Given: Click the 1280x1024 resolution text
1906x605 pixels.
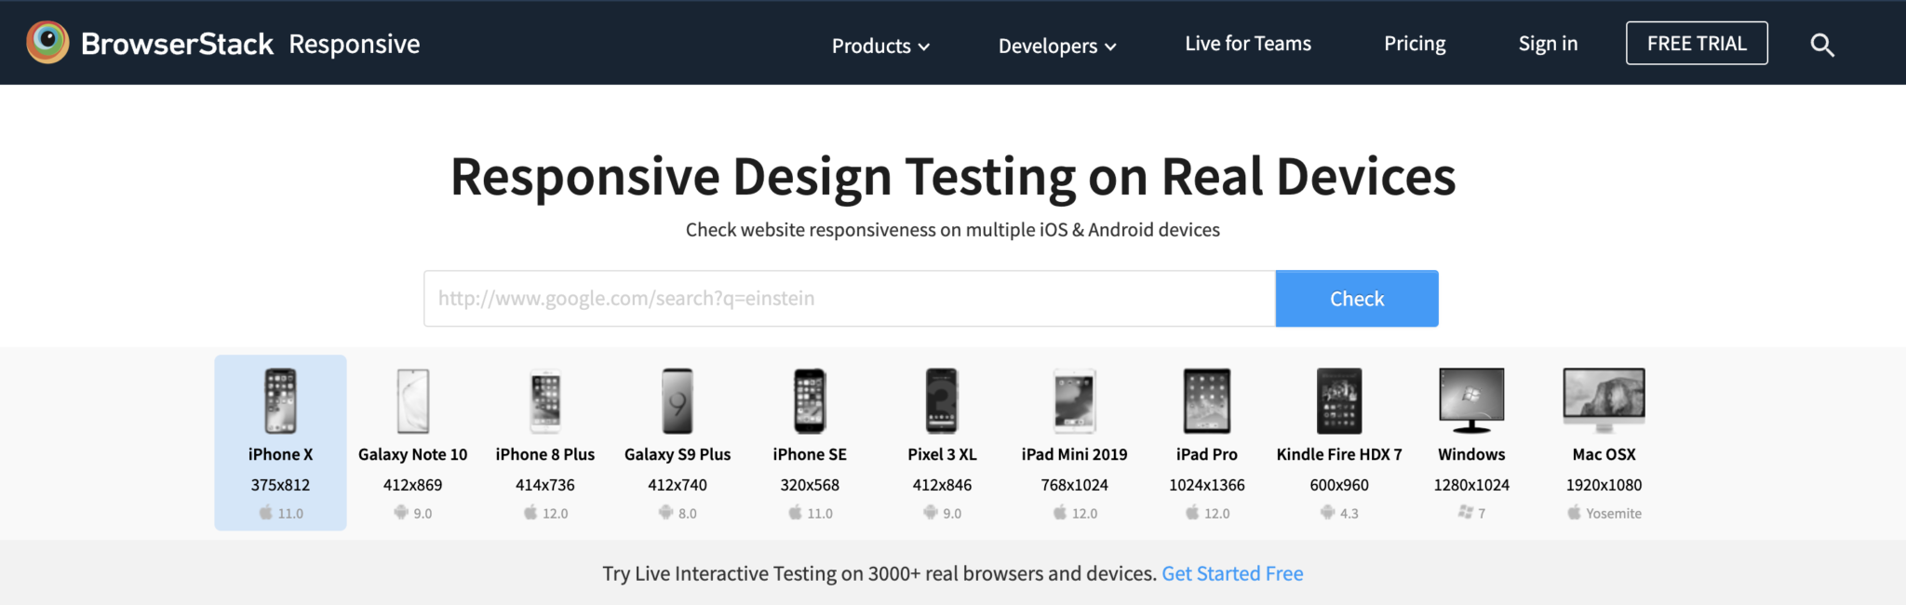Looking at the screenshot, I should (x=1471, y=485).
